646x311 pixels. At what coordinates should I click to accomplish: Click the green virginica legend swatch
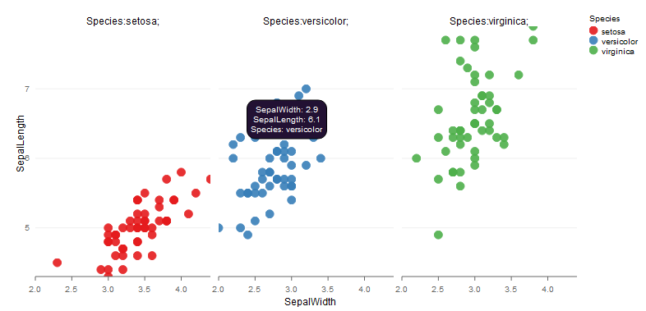(x=593, y=50)
